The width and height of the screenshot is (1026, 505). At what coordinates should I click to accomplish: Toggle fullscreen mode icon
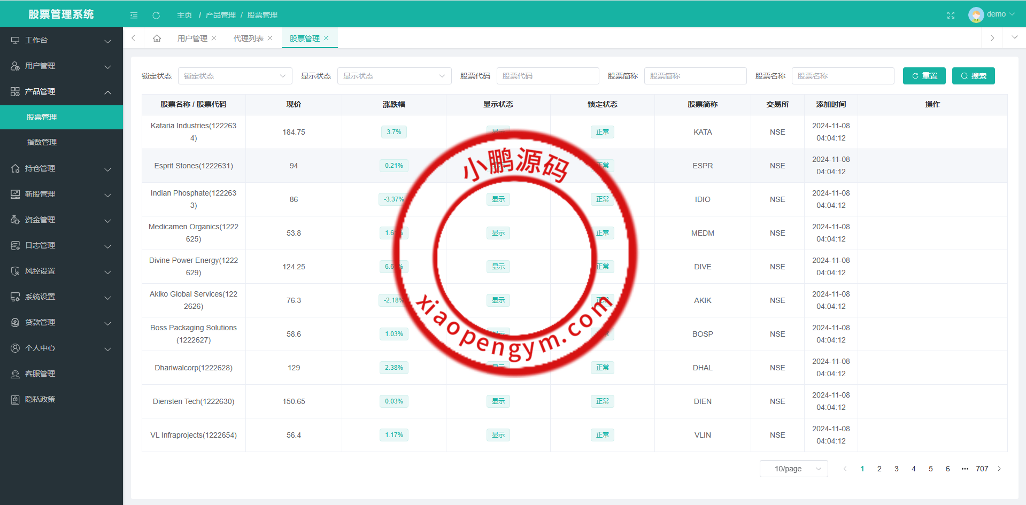point(951,15)
